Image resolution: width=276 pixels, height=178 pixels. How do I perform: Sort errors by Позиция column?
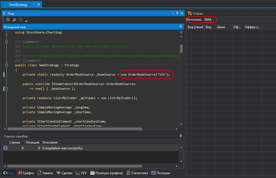[x=33, y=142]
